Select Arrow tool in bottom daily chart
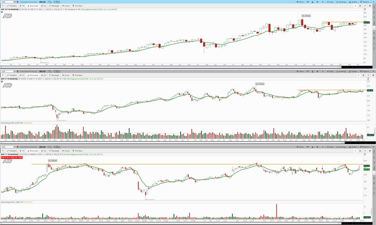 [65, 150]
